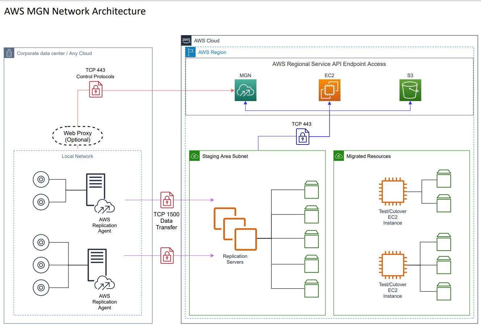
Task: Click the EC2 service icon
Action: 330,90
